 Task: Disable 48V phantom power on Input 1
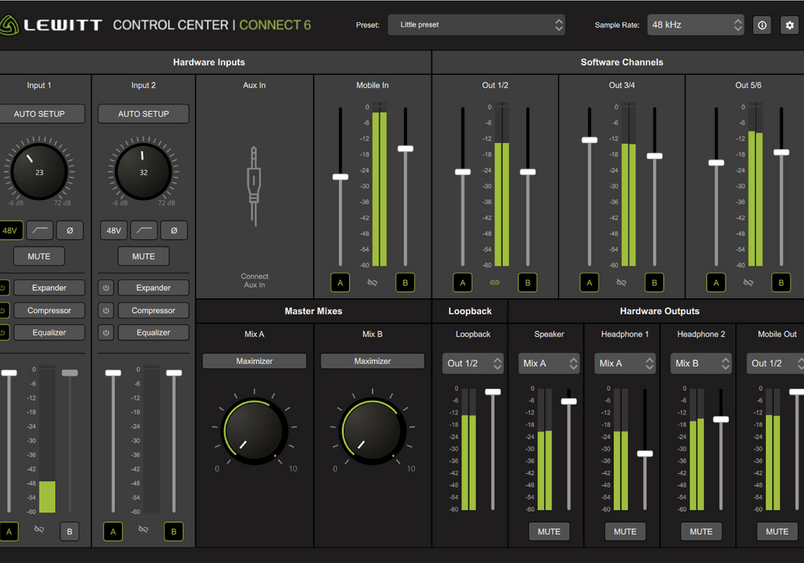coord(10,231)
